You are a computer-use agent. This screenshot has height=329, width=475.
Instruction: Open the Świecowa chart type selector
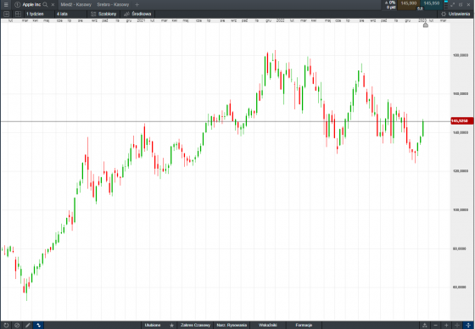[137, 14]
